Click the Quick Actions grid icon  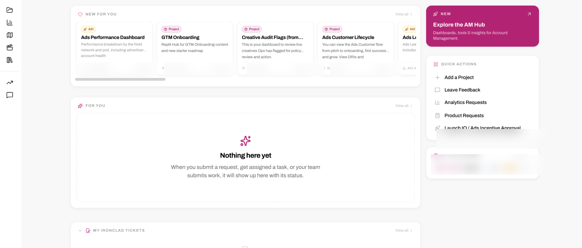click(x=436, y=64)
